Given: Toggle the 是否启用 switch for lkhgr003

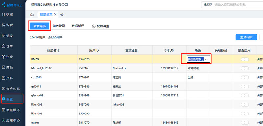Looking at the screenshot, I should [245, 113].
